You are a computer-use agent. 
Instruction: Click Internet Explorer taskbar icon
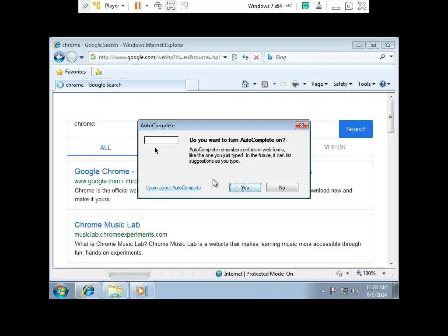click(x=88, y=291)
